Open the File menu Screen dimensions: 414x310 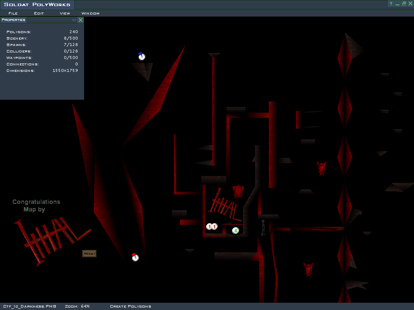coord(13,13)
